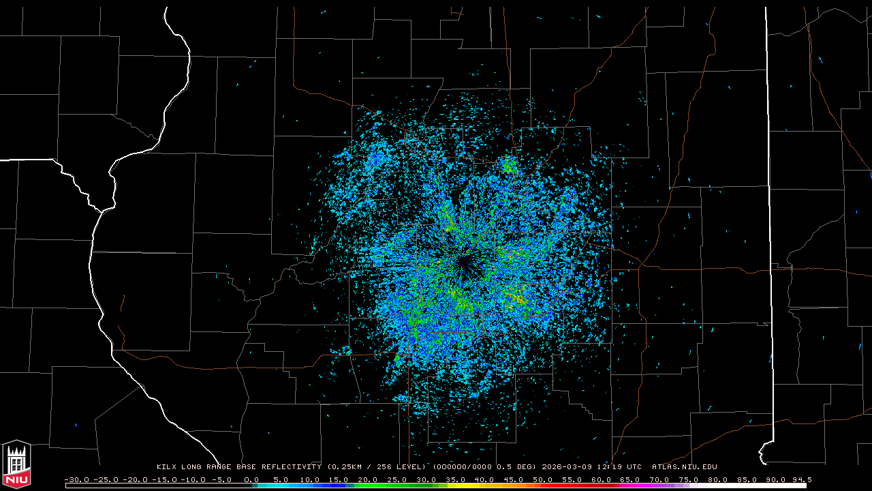Click the 0.0 label on the scale
Viewport: 872px width, 491px height.
(x=251, y=479)
